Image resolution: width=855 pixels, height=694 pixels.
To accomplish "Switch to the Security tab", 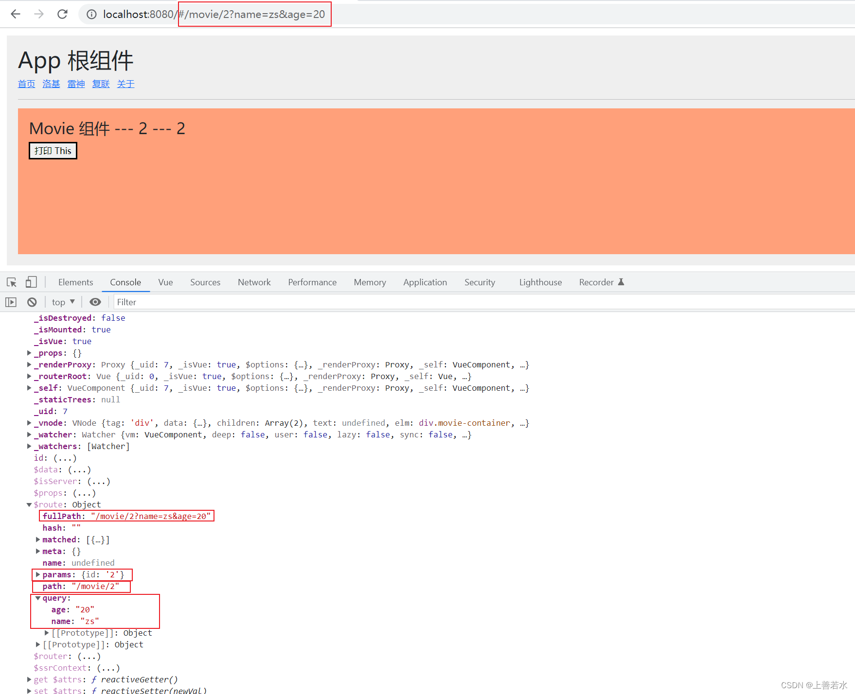I will click(x=480, y=282).
